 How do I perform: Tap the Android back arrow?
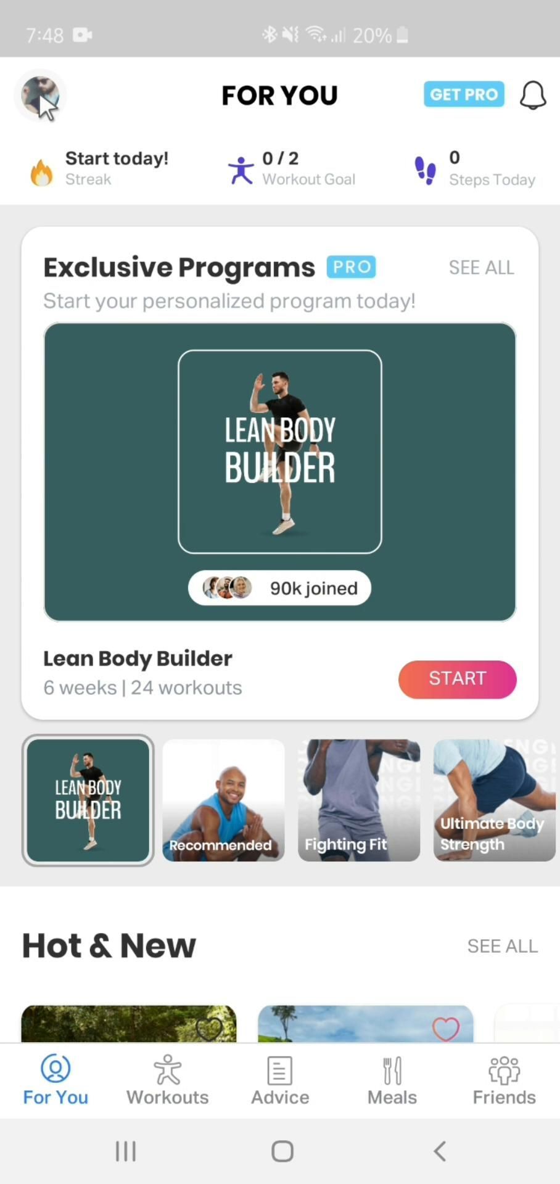pyautogui.click(x=440, y=1151)
